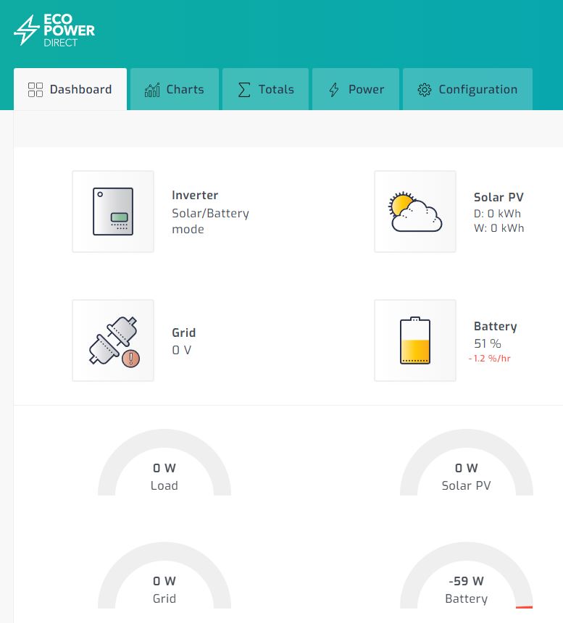Click the D: 0 kWh value
563x623 pixels.
[498, 214]
